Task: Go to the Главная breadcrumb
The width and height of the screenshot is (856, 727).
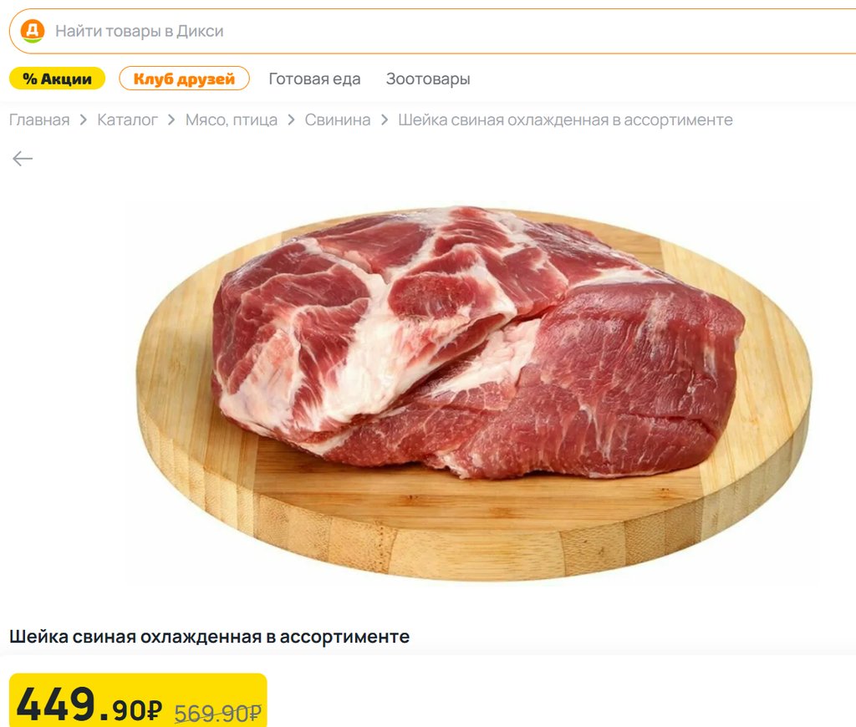Action: pyautogui.click(x=39, y=119)
